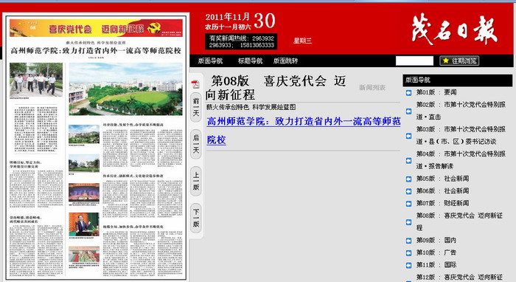Open the 高州师范学院 headline article link
This screenshot has height=282, width=516.
[304, 131]
